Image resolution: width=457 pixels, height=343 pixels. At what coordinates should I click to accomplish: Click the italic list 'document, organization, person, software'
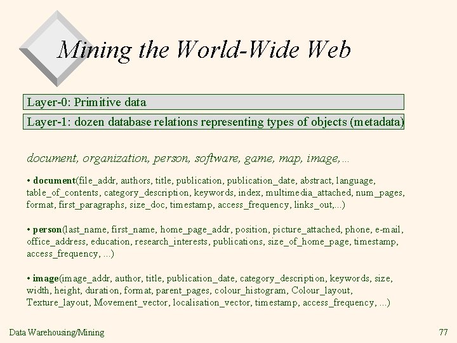[x=188, y=158]
